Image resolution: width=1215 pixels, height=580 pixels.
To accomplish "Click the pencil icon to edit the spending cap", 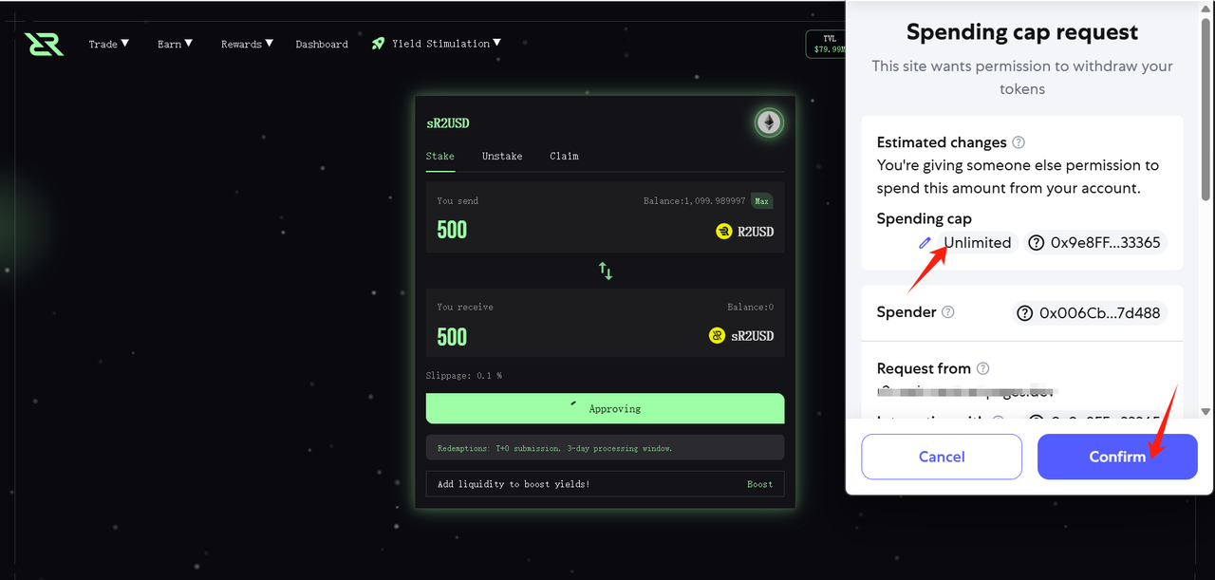I will [x=925, y=243].
